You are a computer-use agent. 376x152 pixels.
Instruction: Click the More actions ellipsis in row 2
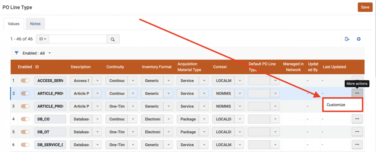357,93
